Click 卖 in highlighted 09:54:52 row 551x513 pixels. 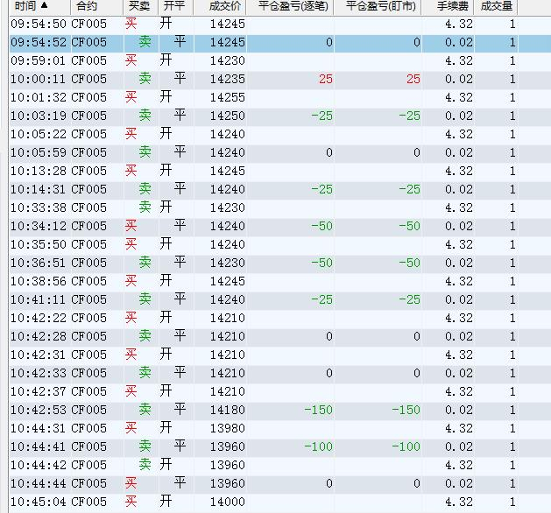point(145,42)
